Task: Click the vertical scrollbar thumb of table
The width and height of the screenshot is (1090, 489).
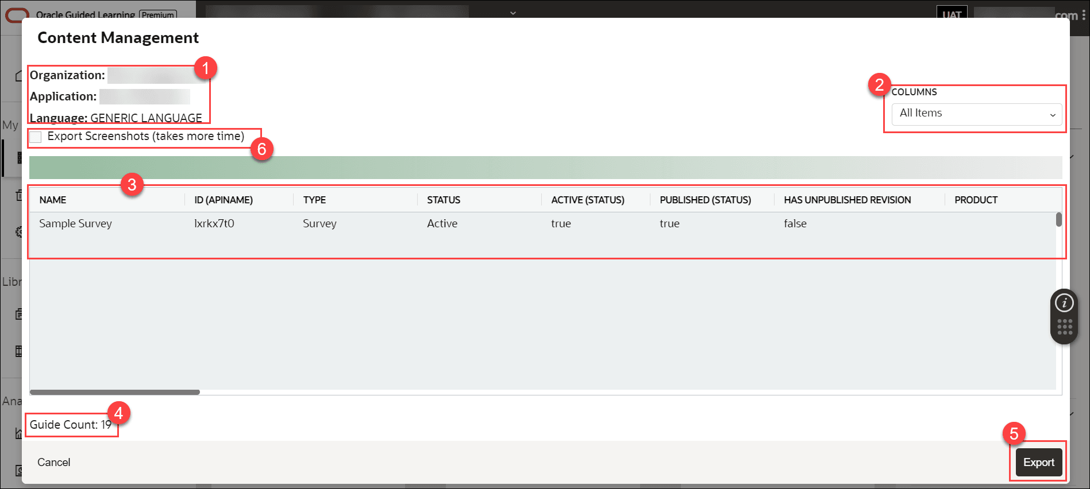Action: (x=1058, y=220)
